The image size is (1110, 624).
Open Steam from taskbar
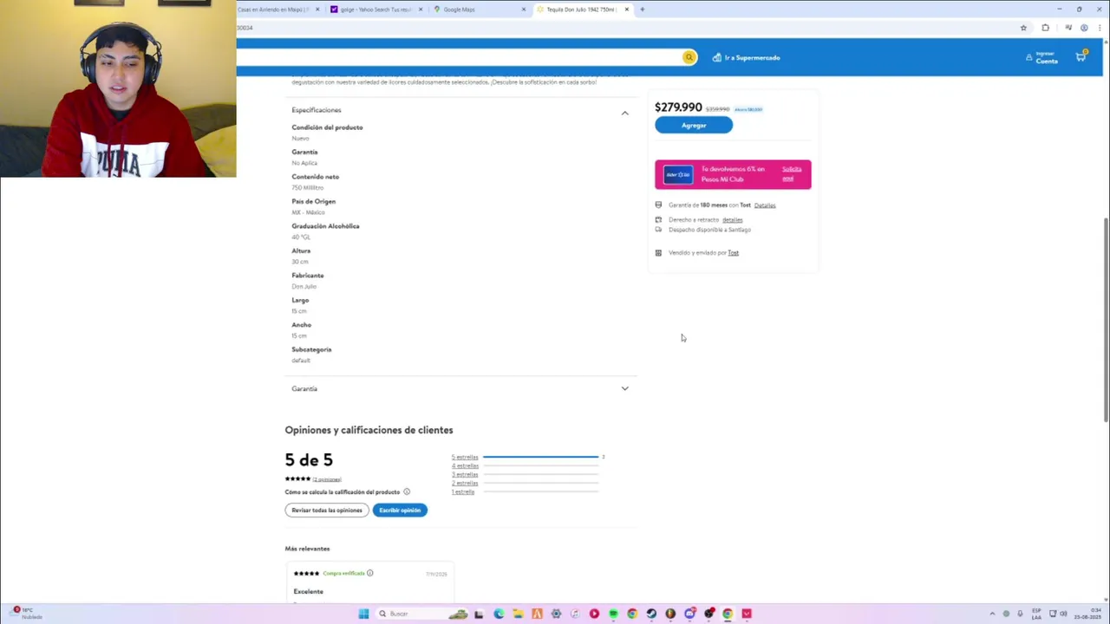point(651,614)
